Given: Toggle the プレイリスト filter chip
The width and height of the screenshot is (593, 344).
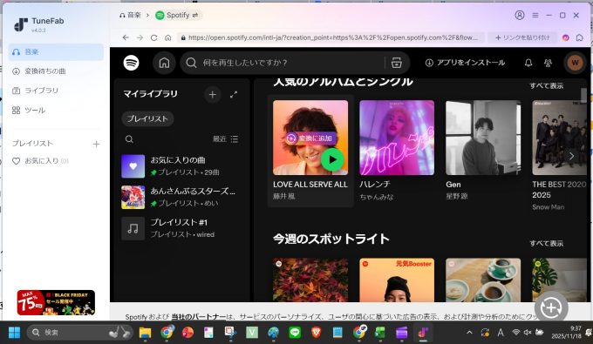Looking at the screenshot, I should coord(147,118).
